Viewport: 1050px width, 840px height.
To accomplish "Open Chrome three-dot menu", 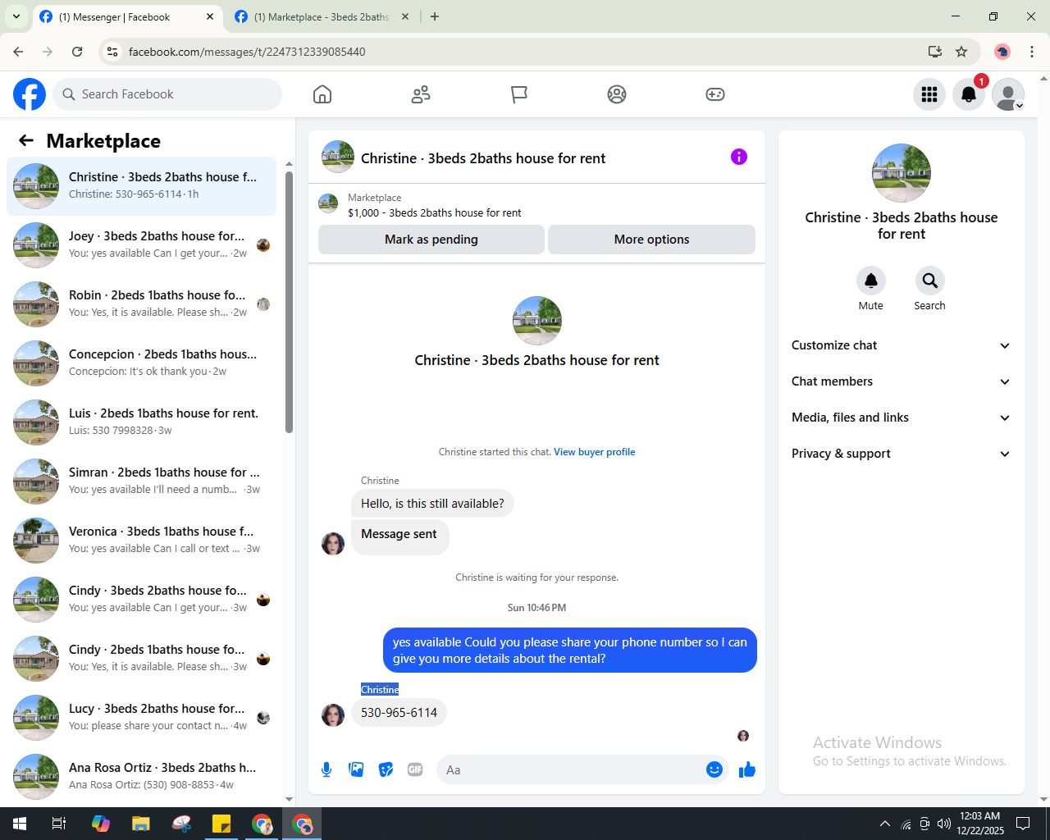I will (x=1032, y=52).
